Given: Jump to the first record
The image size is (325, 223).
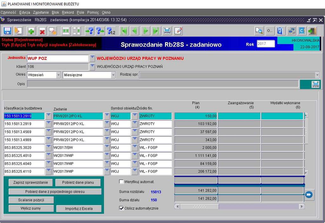Looking at the screenshot, I should [x=124, y=31].
